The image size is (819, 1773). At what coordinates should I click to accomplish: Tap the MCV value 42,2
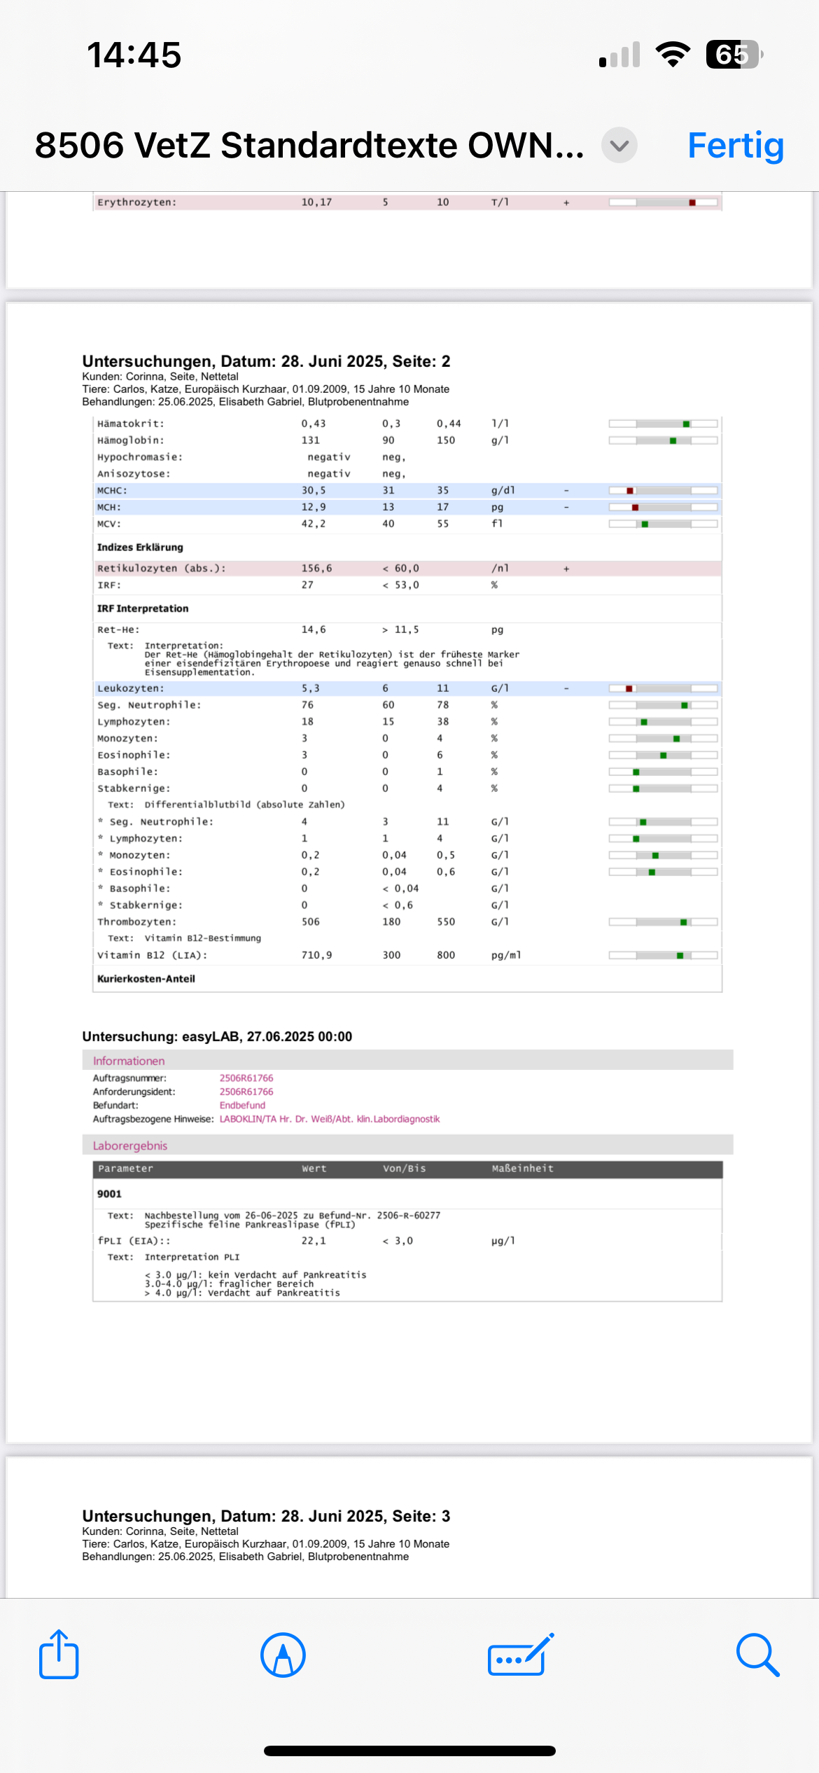tap(314, 524)
